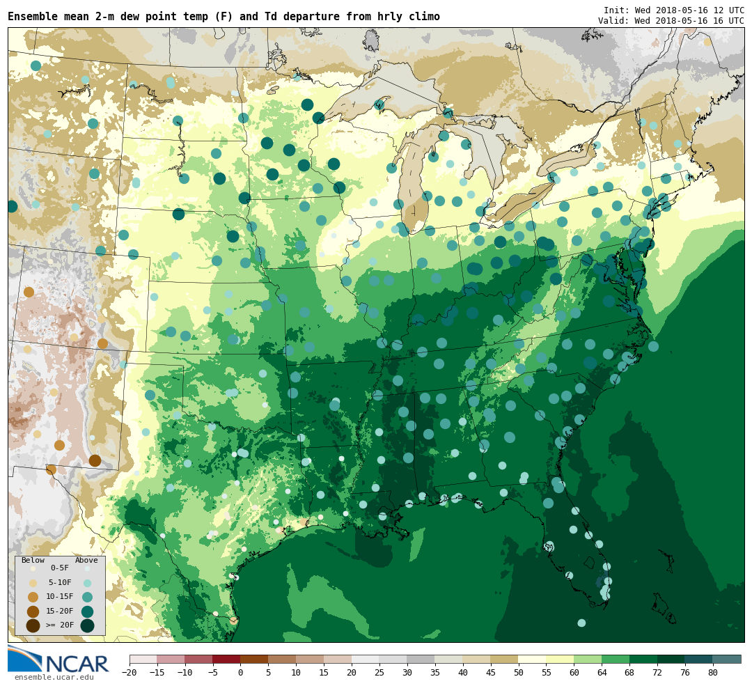This screenshot has height=686, width=752.
Task: Click the '80' color bar tick label
Action: coord(713,673)
